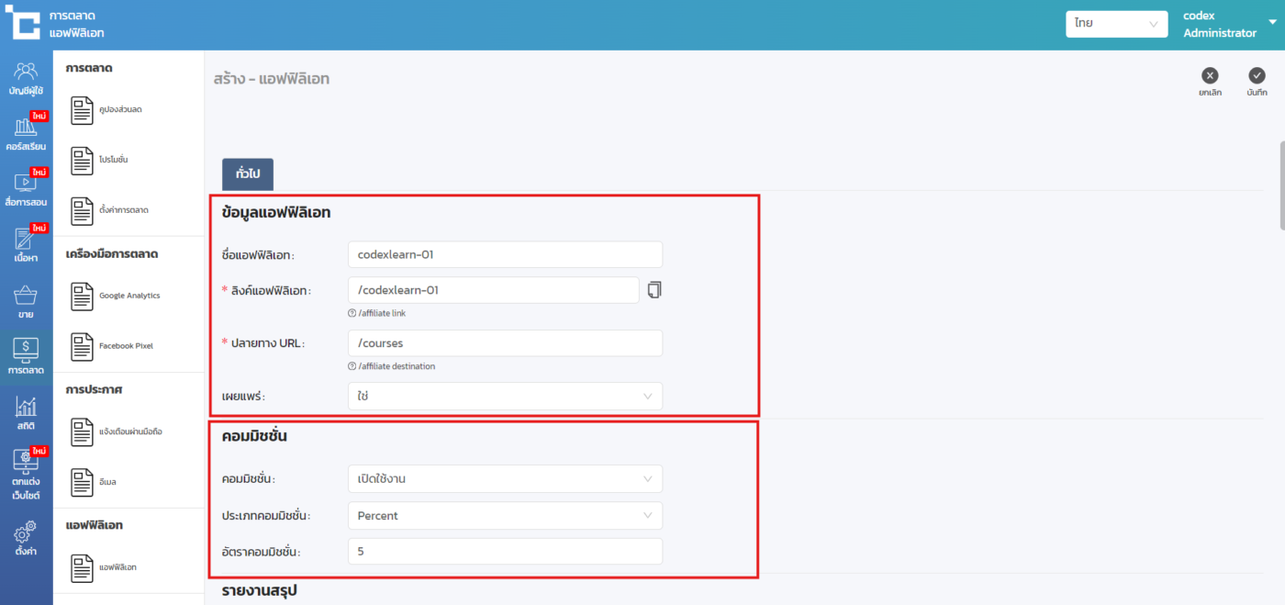
Task: Click the copy icon beside affiliate link
Action: click(x=654, y=290)
